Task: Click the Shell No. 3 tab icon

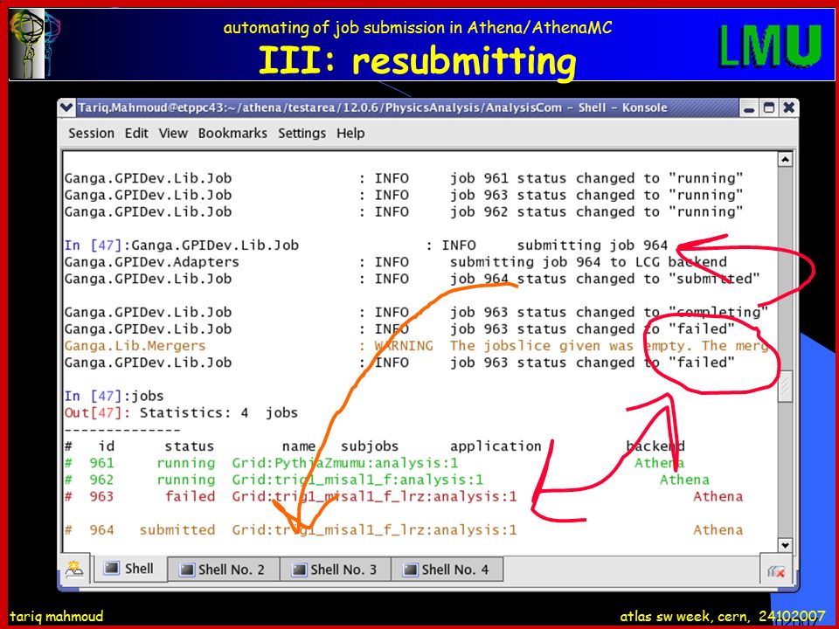Action: [299, 570]
